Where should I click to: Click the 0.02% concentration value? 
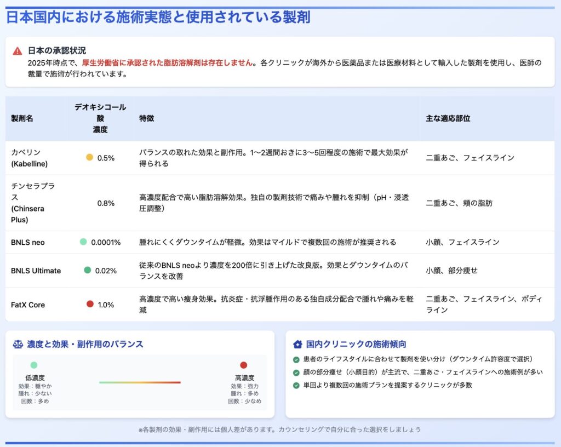[106, 271]
